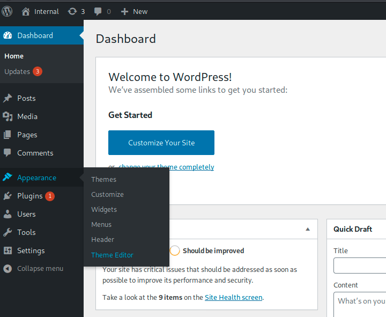Select Customize in the Appearance flyout

107,194
